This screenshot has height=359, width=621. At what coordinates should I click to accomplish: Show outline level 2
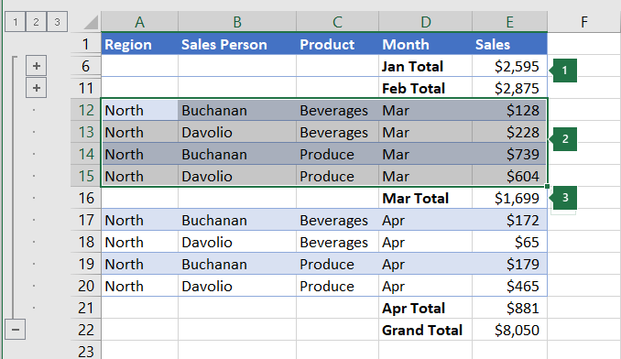point(36,21)
